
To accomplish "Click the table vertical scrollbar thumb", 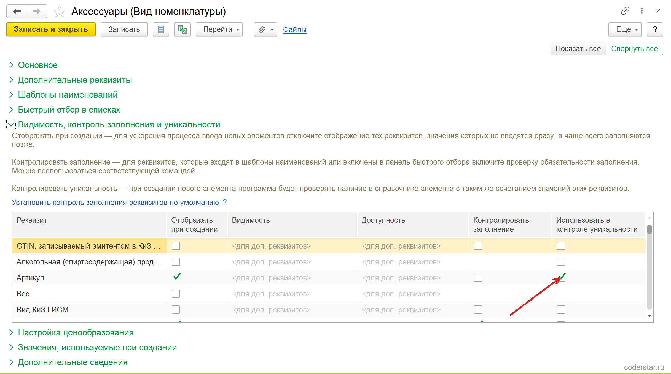I will 649,230.
